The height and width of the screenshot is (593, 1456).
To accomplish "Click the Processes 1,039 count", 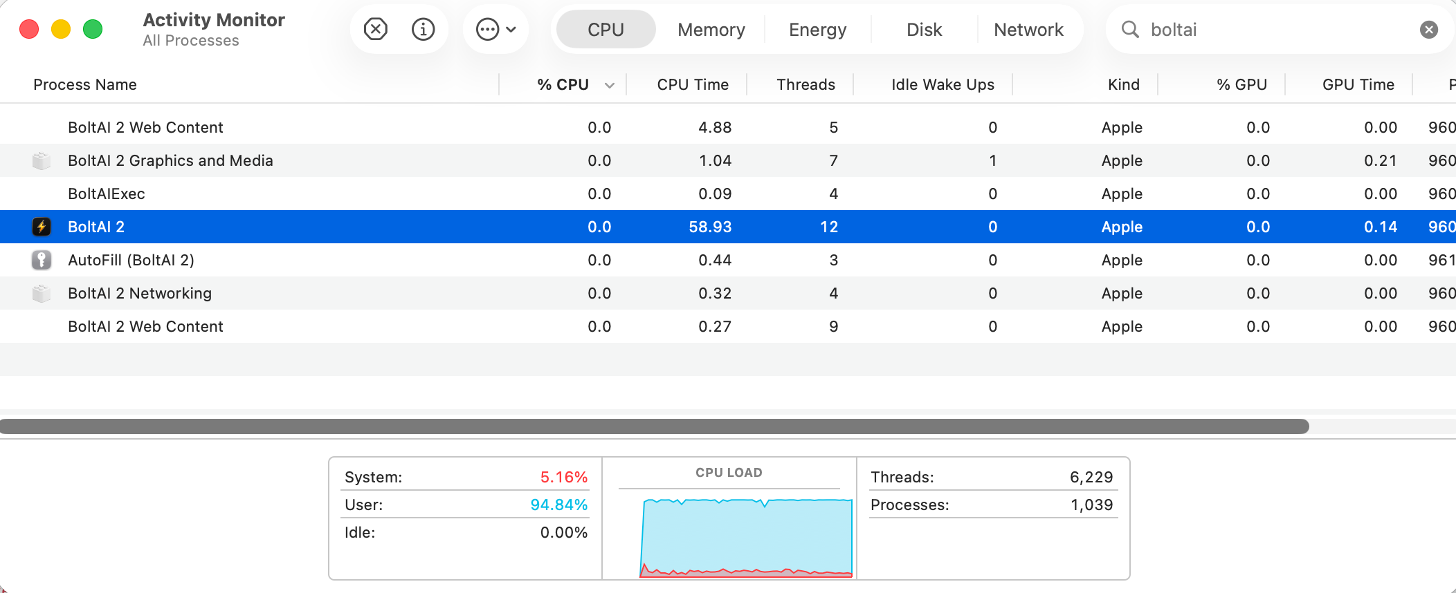I will 1091,505.
